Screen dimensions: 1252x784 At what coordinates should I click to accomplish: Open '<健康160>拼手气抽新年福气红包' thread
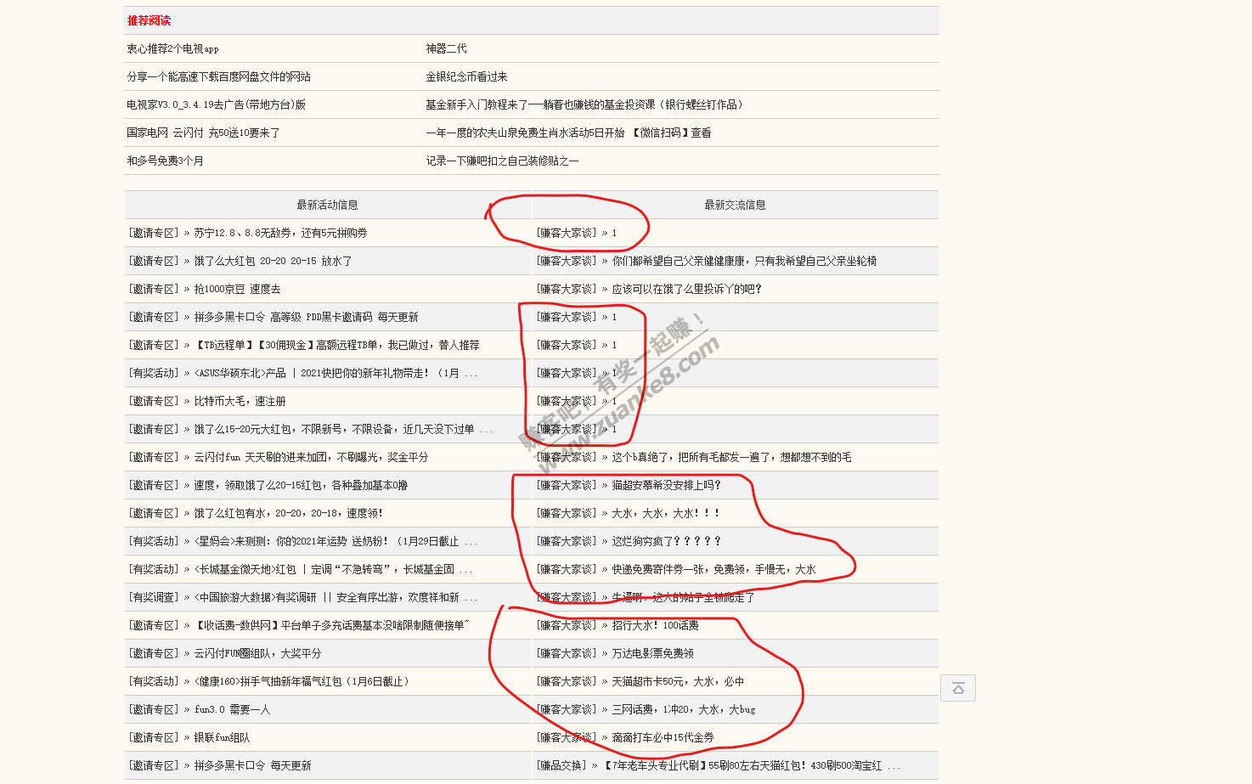pyautogui.click(x=304, y=681)
